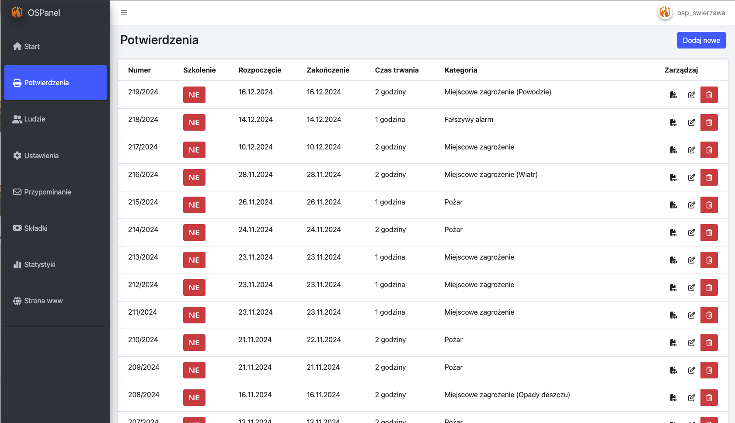Viewport: 735px width, 423px height.
Task: Select the Fałszywy alarm category text
Action: point(469,119)
